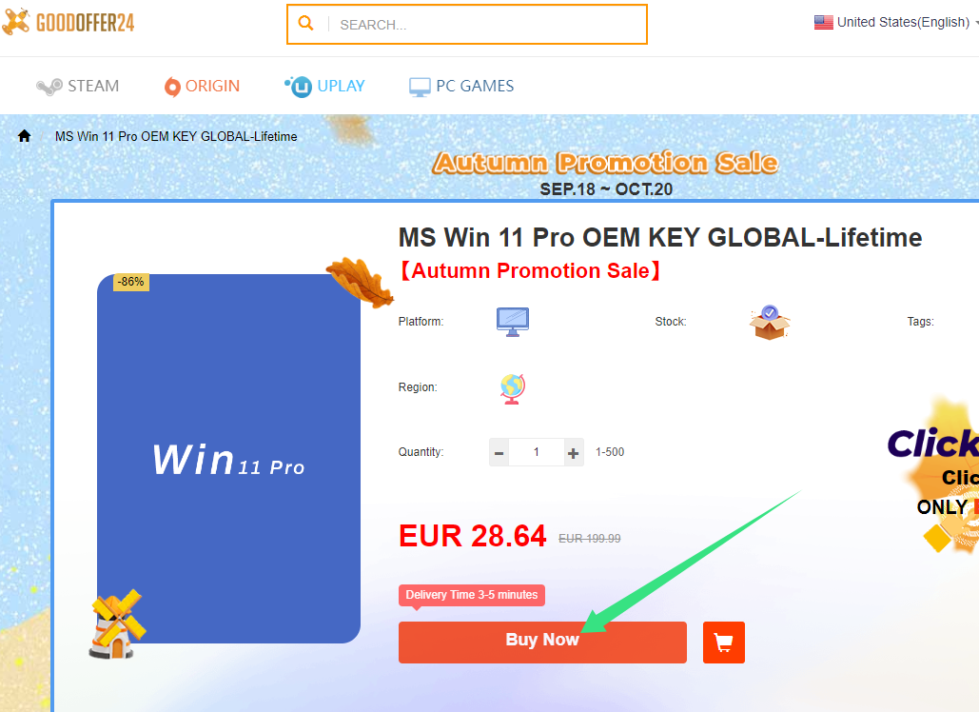Focus the Search input field
Image resolution: width=979 pixels, height=712 pixels.
pos(487,25)
